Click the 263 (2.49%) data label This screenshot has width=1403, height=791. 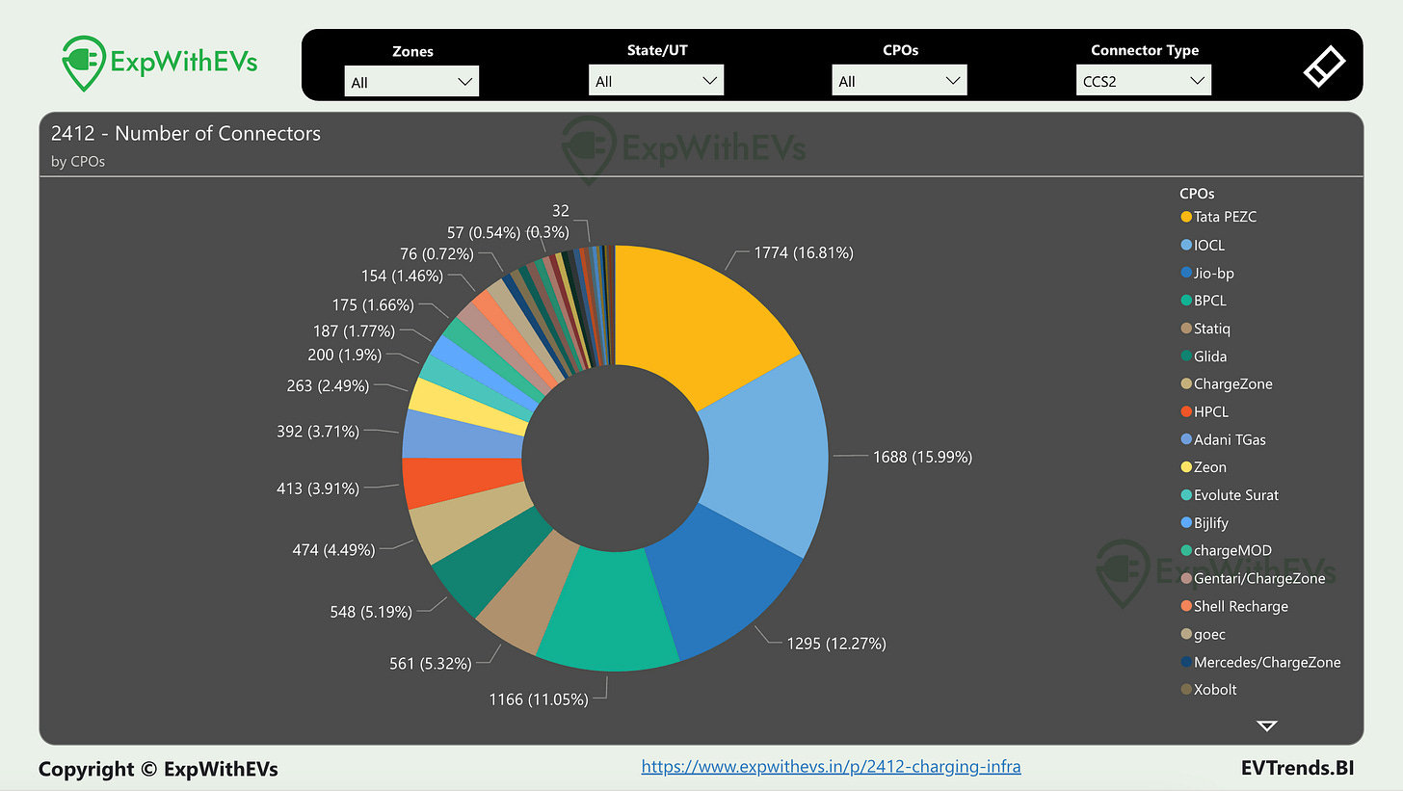tap(328, 385)
